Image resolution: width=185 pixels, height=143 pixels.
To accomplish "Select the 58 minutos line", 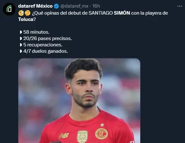I will (x=34, y=32).
